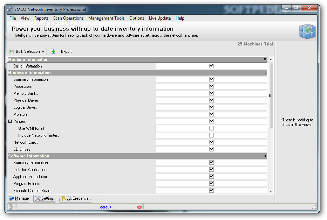Select the Execute Custom Scan row
Viewport: 327px width, 220px height.
(137, 191)
